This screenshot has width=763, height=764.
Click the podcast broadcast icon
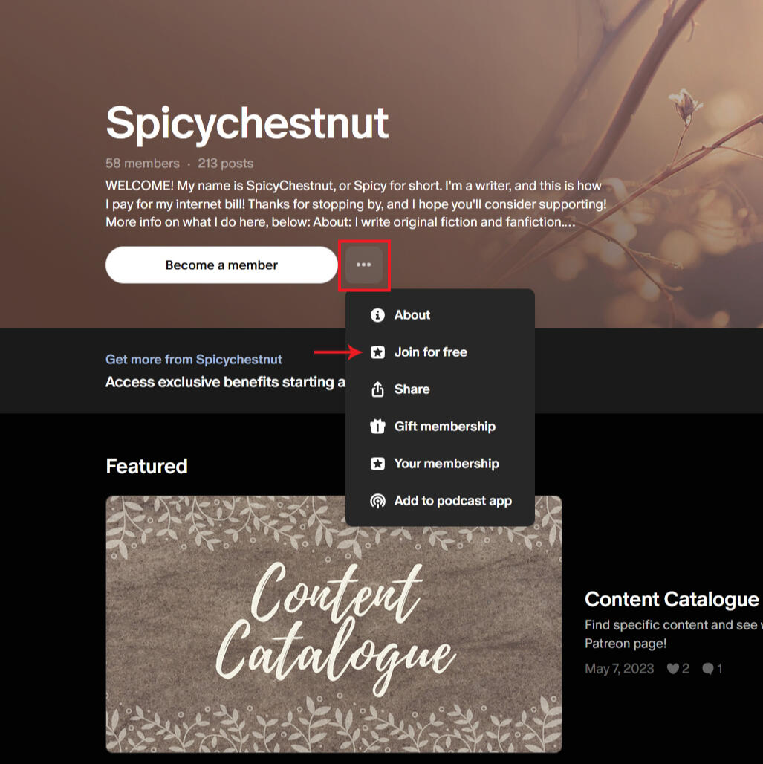[377, 501]
